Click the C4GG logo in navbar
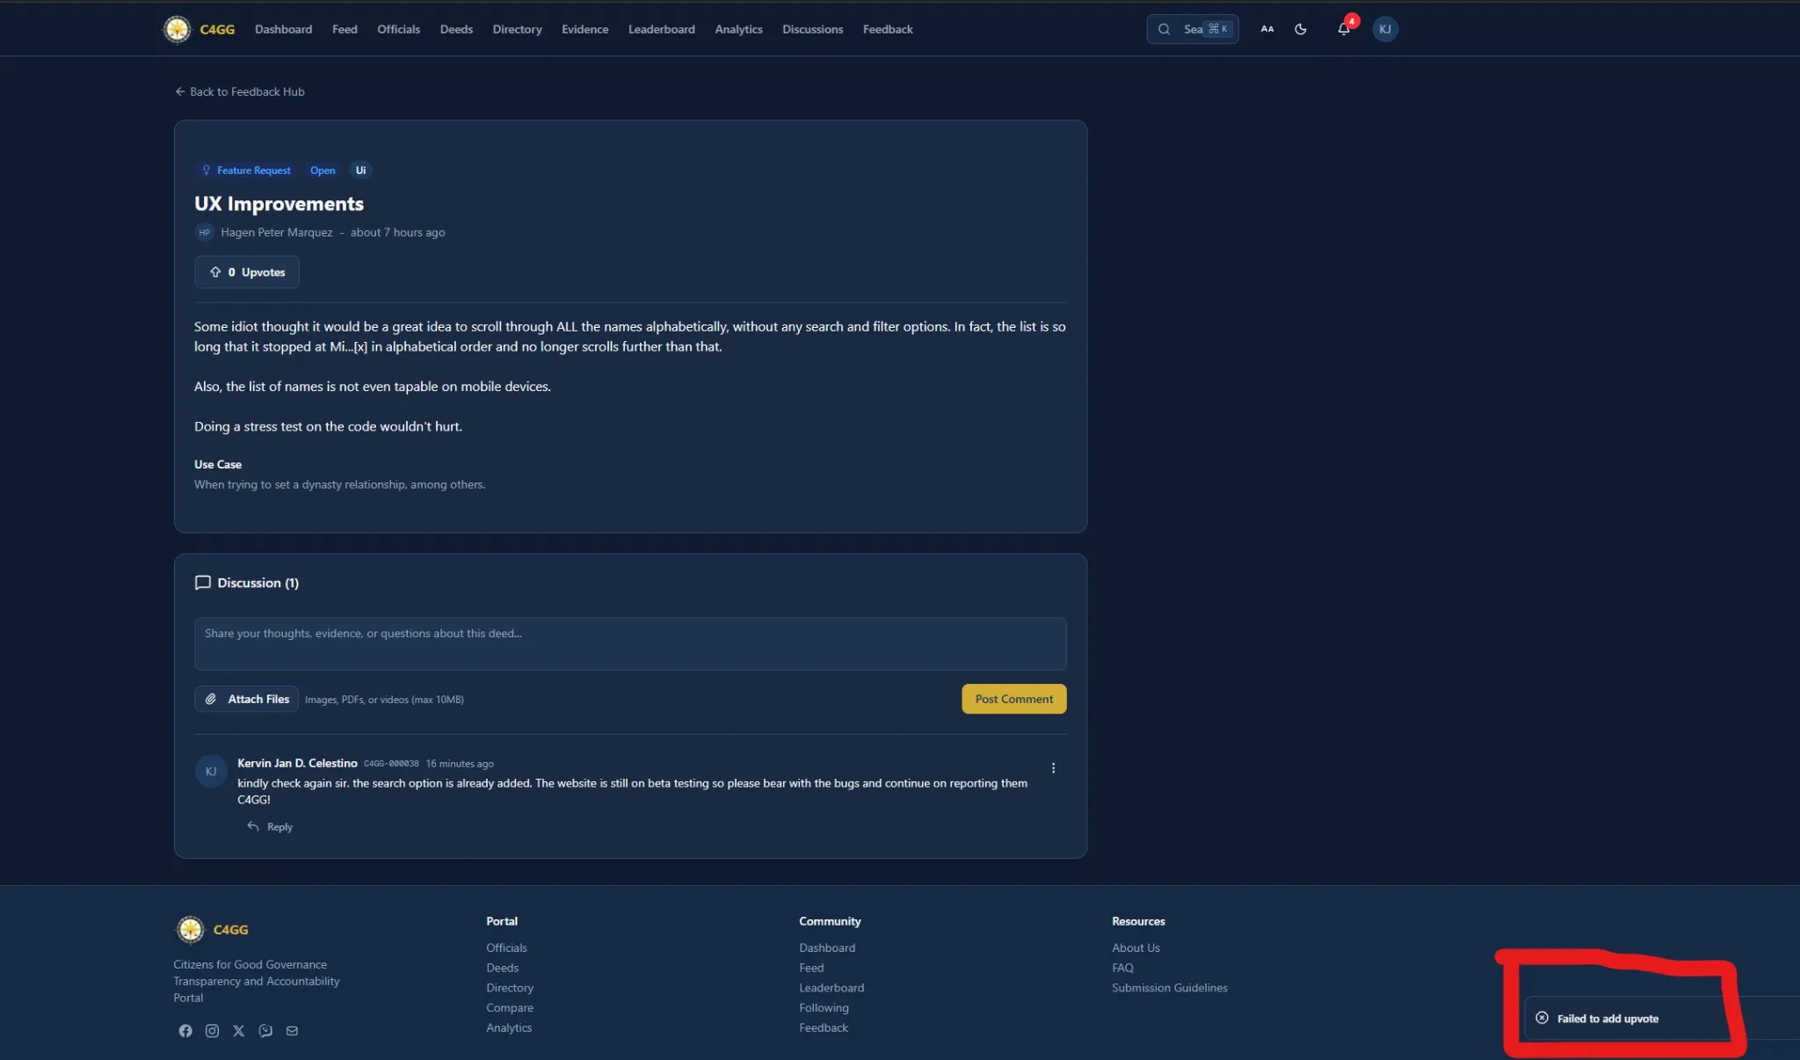 point(200,29)
